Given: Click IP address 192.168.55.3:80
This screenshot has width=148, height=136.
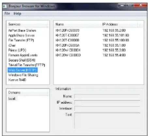Looking at the screenshot, I should (x=114, y=50).
